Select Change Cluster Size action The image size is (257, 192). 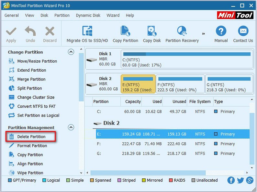coord(31,97)
